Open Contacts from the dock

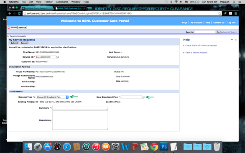pos(77,147)
